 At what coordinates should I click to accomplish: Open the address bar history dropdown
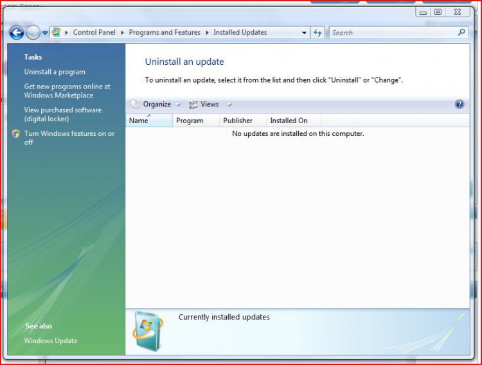[x=304, y=33]
